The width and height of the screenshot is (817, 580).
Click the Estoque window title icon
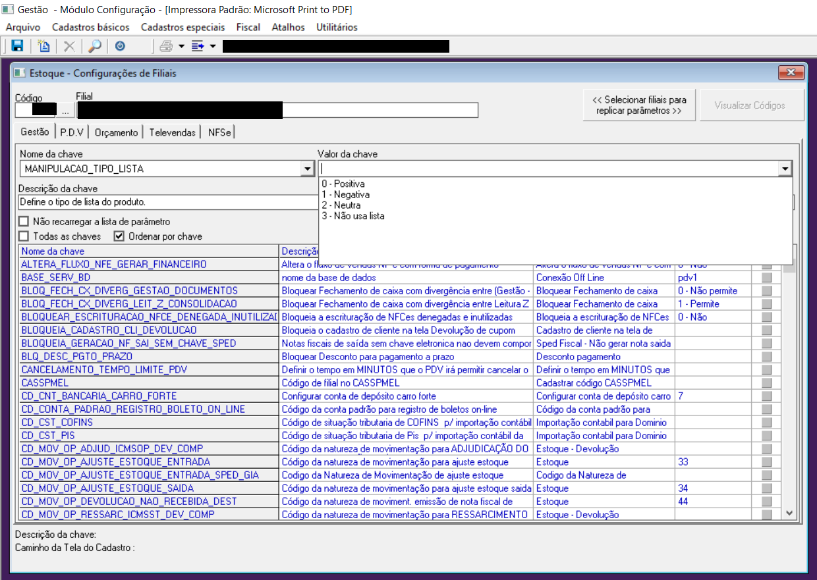pos(20,73)
